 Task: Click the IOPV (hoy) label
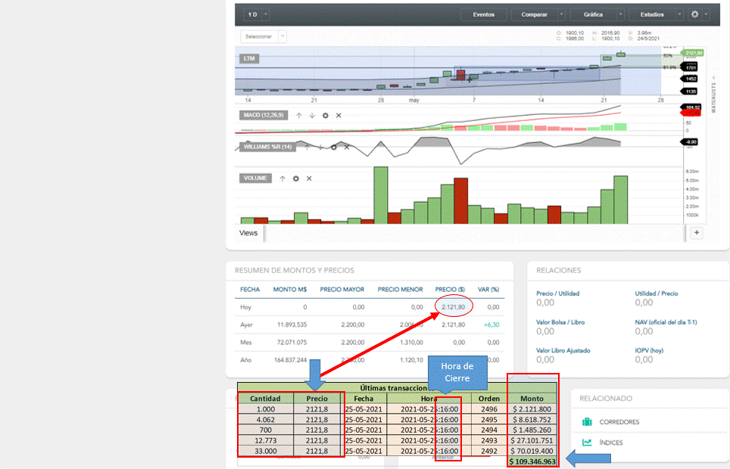(x=649, y=350)
